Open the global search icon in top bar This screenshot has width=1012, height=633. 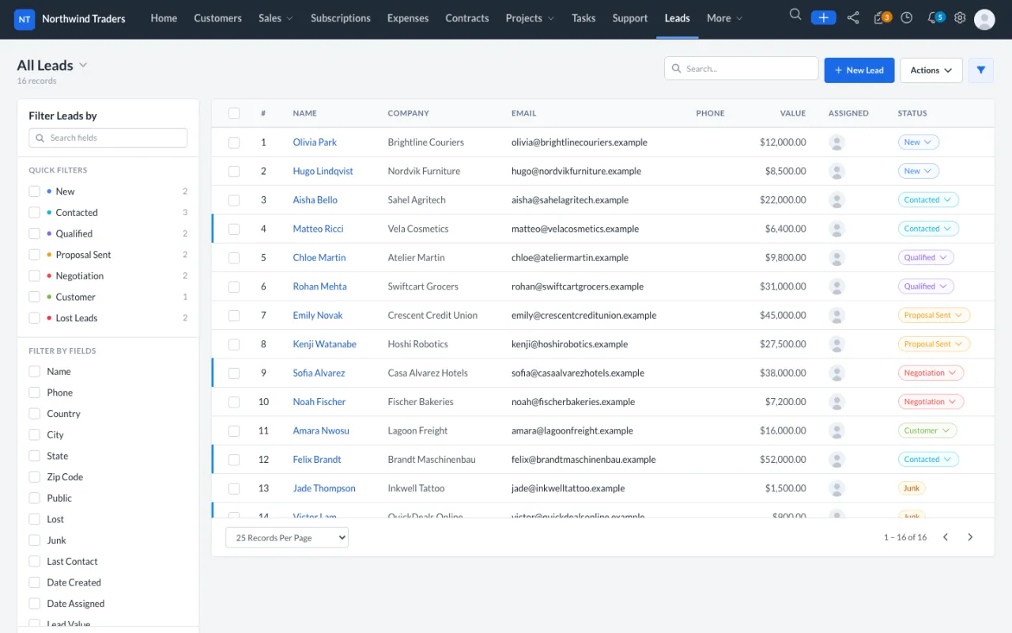coord(795,16)
